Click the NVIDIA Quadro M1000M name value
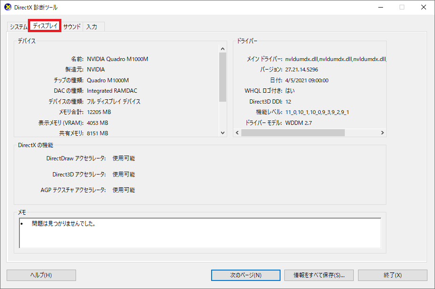Image resolution: width=435 pixels, height=289 pixels. [118, 59]
